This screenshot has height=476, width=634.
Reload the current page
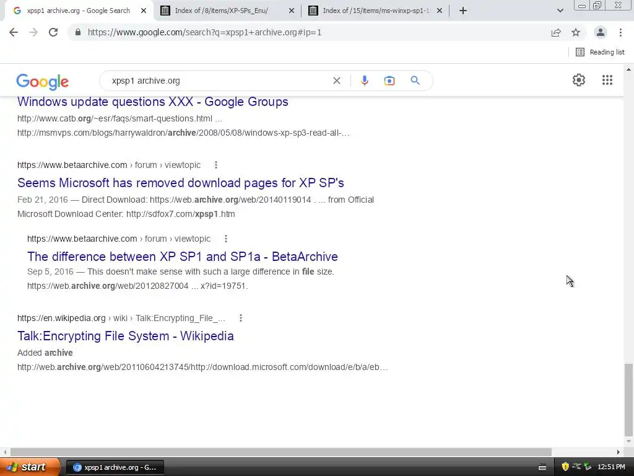[53, 32]
